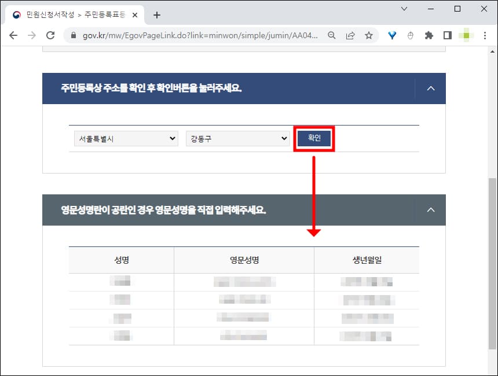Click the 확인 confirm button
498x376 pixels.
(x=314, y=138)
